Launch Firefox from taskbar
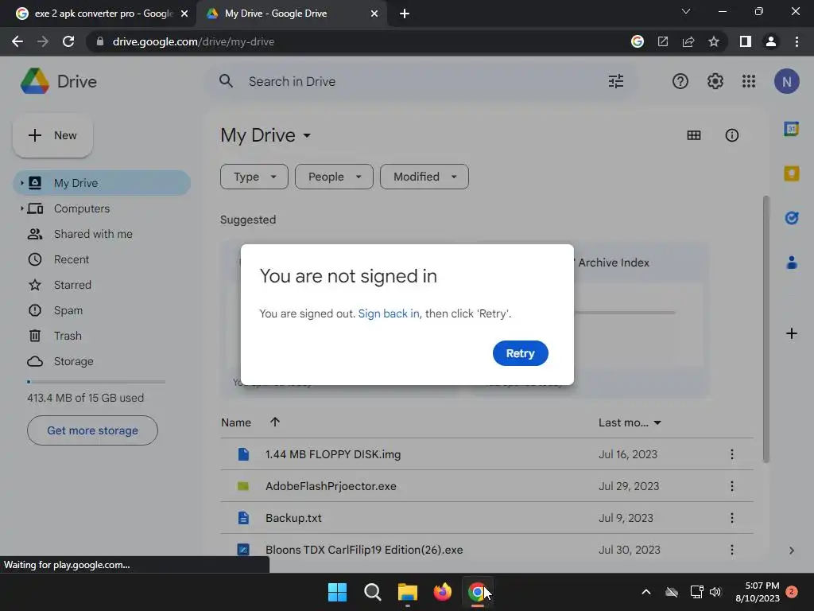Viewport: 814px width, 611px height. coord(442,592)
